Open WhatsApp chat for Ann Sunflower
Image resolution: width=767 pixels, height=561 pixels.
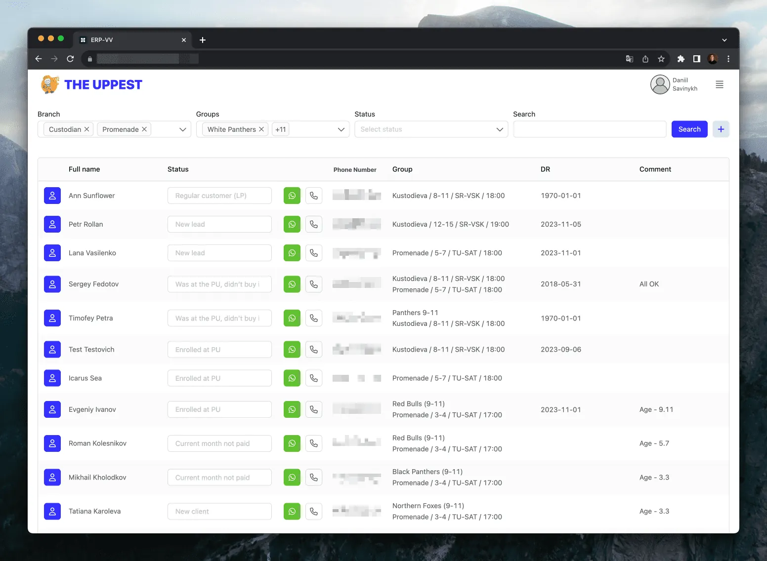tap(292, 196)
